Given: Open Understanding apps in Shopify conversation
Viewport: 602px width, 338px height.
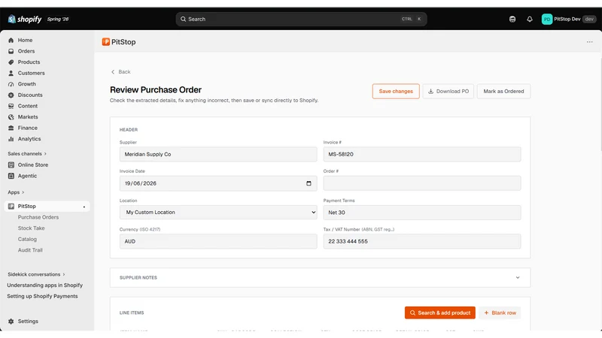Looking at the screenshot, I should (45, 285).
